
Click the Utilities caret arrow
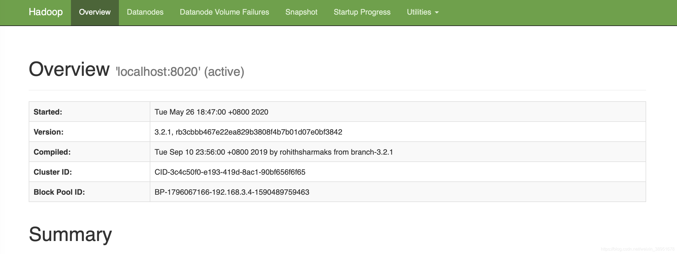pos(437,13)
